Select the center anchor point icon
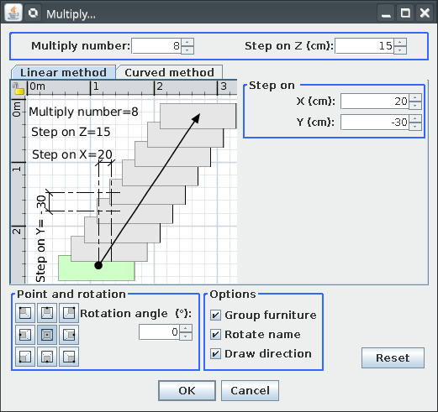438x412 pixels. click(x=47, y=335)
